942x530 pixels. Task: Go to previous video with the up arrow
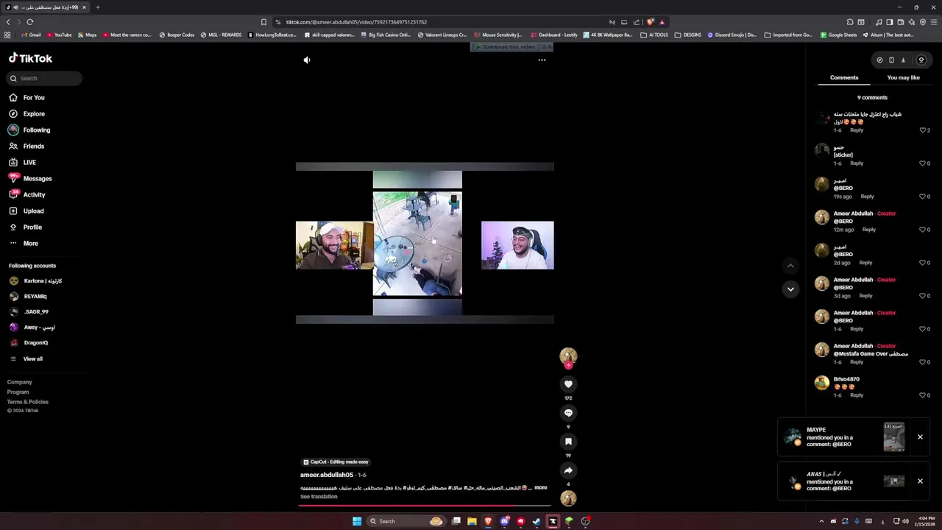[x=790, y=266]
